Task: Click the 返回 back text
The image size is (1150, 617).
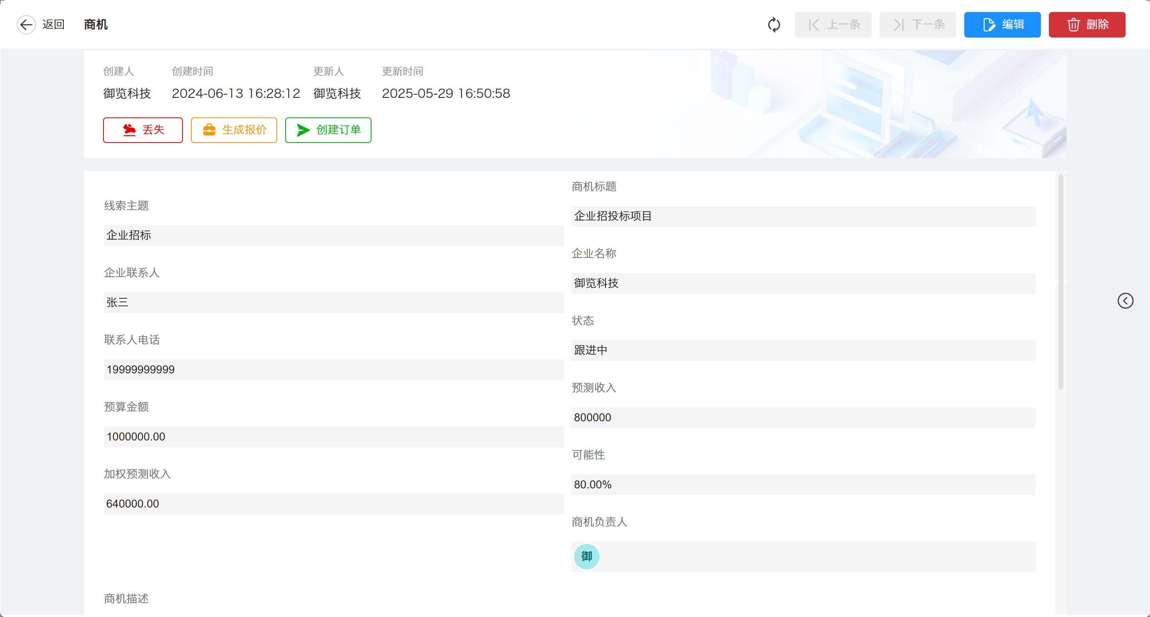Action: [x=54, y=24]
